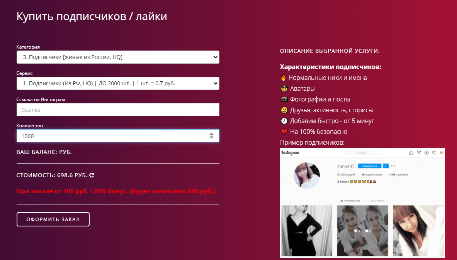Click the heart icon in Instagram preview header
The height and width of the screenshot is (260, 457).
(x=434, y=152)
